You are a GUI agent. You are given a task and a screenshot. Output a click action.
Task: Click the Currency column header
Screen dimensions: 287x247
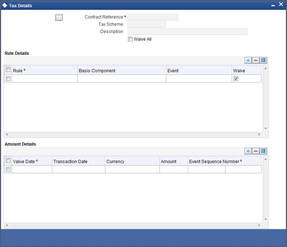tap(132, 161)
